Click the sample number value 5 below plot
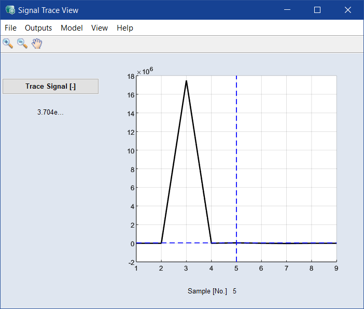 coord(235,291)
